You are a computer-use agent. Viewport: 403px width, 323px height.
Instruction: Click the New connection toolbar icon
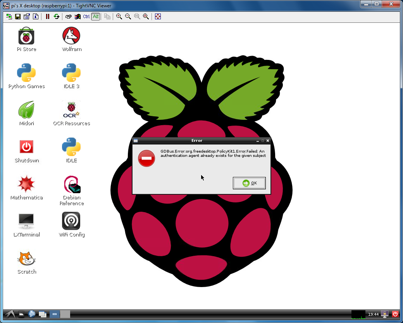[x=9, y=17]
